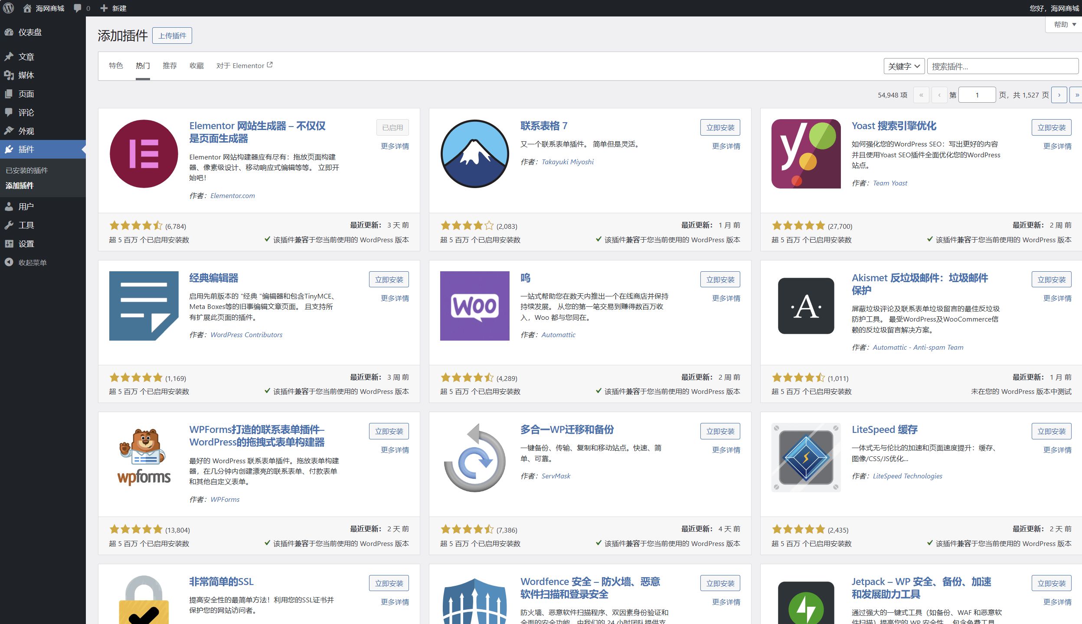Viewport: 1082px width, 624px height.
Task: Click the Yoast SEO plugin logo
Action: tap(806, 154)
